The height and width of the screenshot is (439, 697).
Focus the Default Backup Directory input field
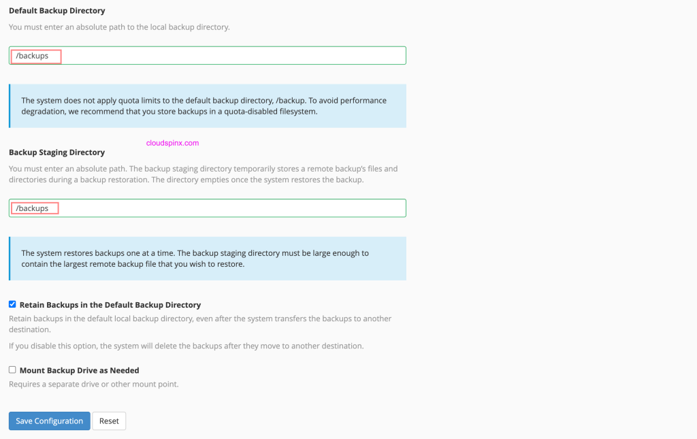tap(231, 56)
